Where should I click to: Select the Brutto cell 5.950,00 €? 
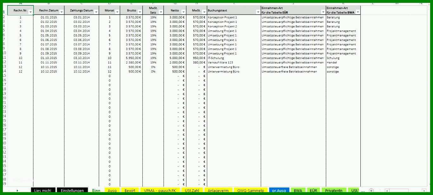tap(131, 58)
